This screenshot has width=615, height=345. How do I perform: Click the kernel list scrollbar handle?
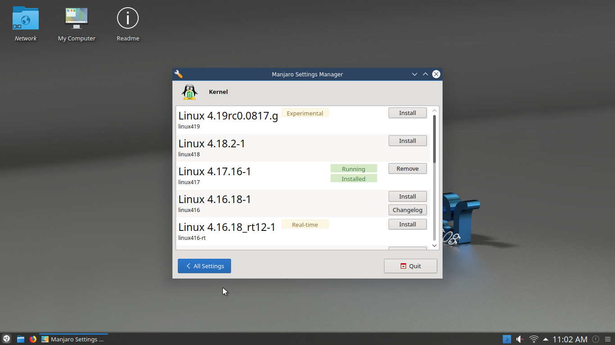pos(434,139)
